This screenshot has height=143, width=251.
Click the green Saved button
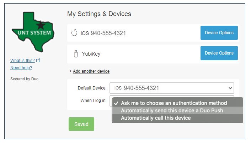pyautogui.click(x=81, y=124)
